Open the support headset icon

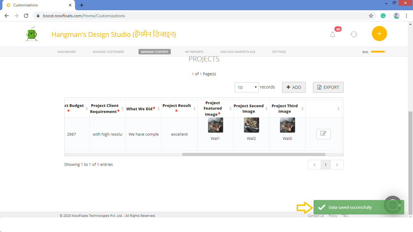[x=354, y=34]
